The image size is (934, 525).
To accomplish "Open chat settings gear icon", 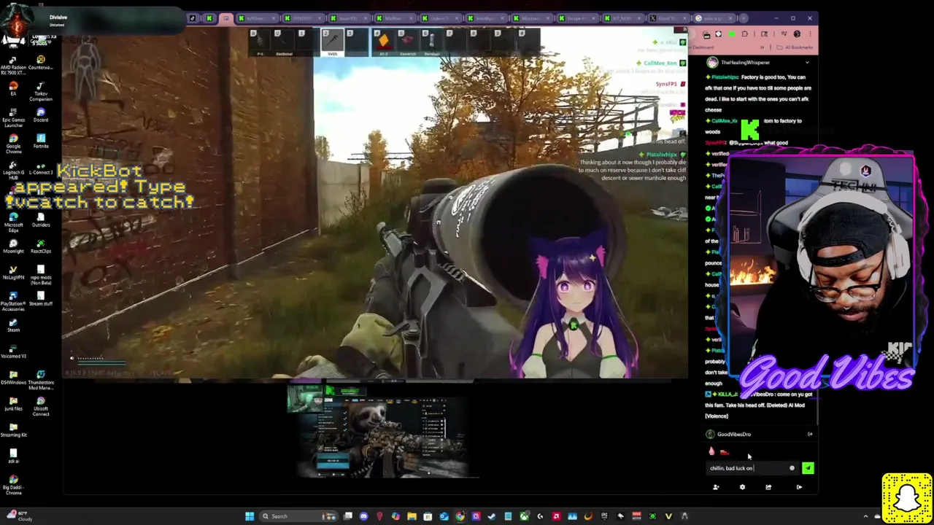I will tap(742, 487).
